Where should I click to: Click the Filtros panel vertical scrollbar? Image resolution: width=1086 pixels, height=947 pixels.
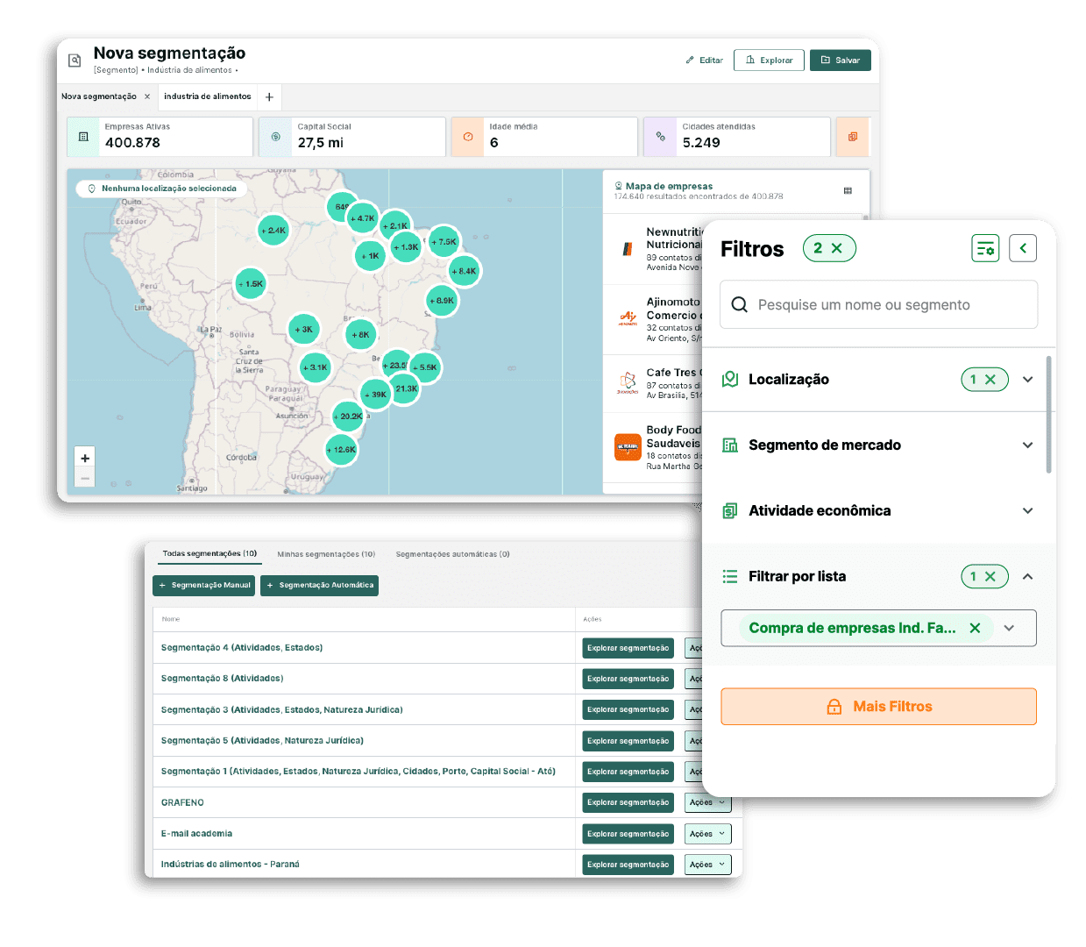[1048, 414]
